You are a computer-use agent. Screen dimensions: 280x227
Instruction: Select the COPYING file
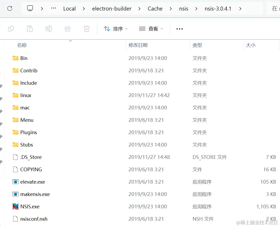point(31,169)
